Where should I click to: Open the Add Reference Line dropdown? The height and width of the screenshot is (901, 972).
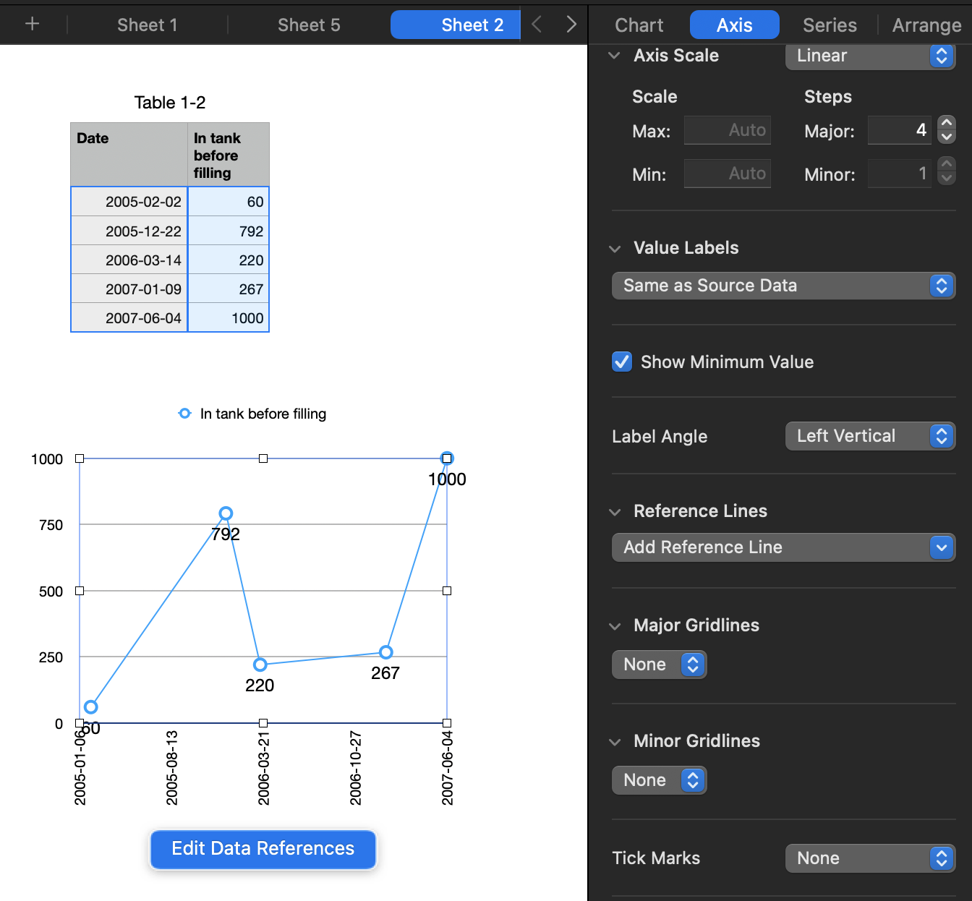[784, 547]
